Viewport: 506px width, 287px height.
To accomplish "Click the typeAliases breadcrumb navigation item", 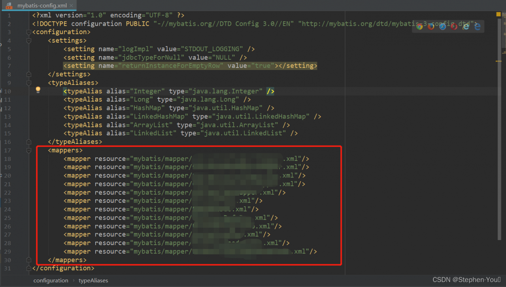I will (93, 280).
